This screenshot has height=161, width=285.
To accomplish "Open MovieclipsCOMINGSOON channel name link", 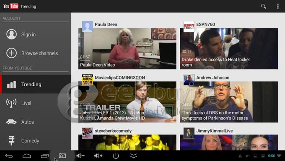I will pyautogui.click(x=120, y=78).
